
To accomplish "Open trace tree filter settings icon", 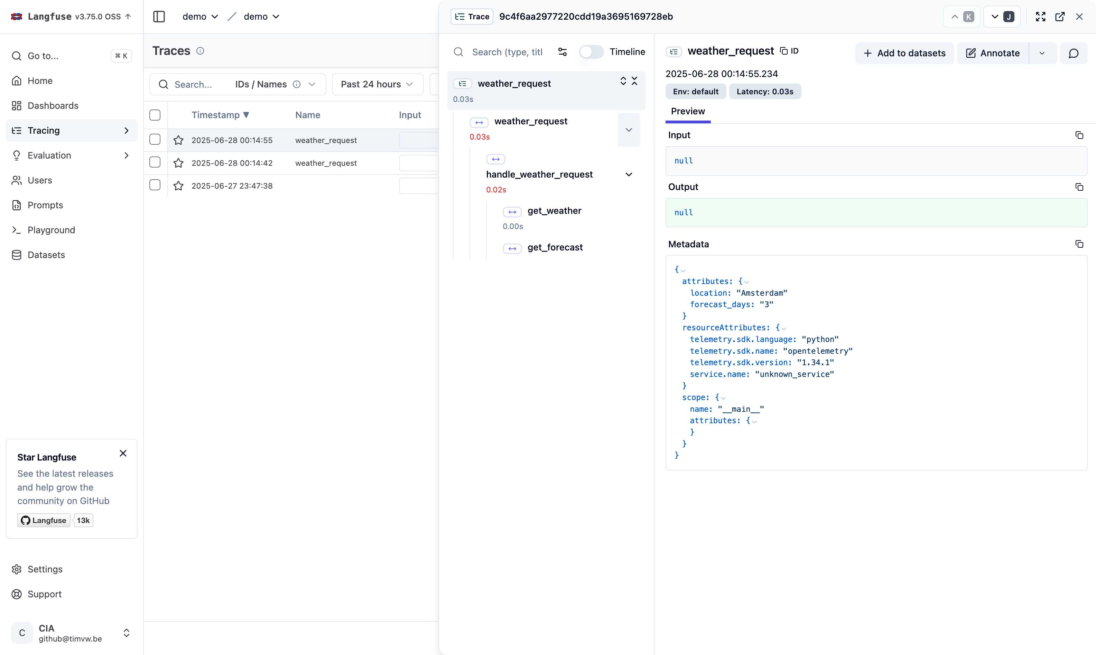I will pos(563,52).
